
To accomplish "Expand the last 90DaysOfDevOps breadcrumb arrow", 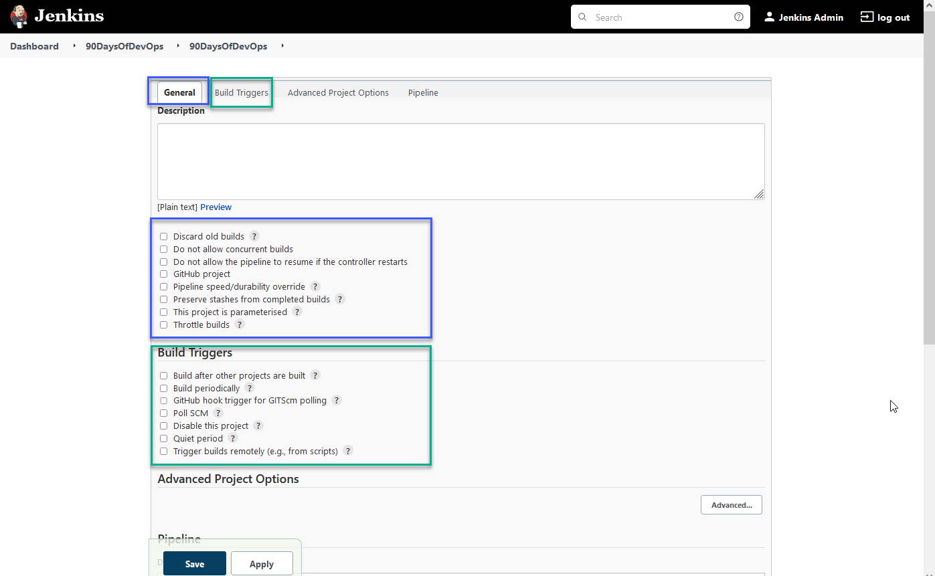I will point(282,46).
